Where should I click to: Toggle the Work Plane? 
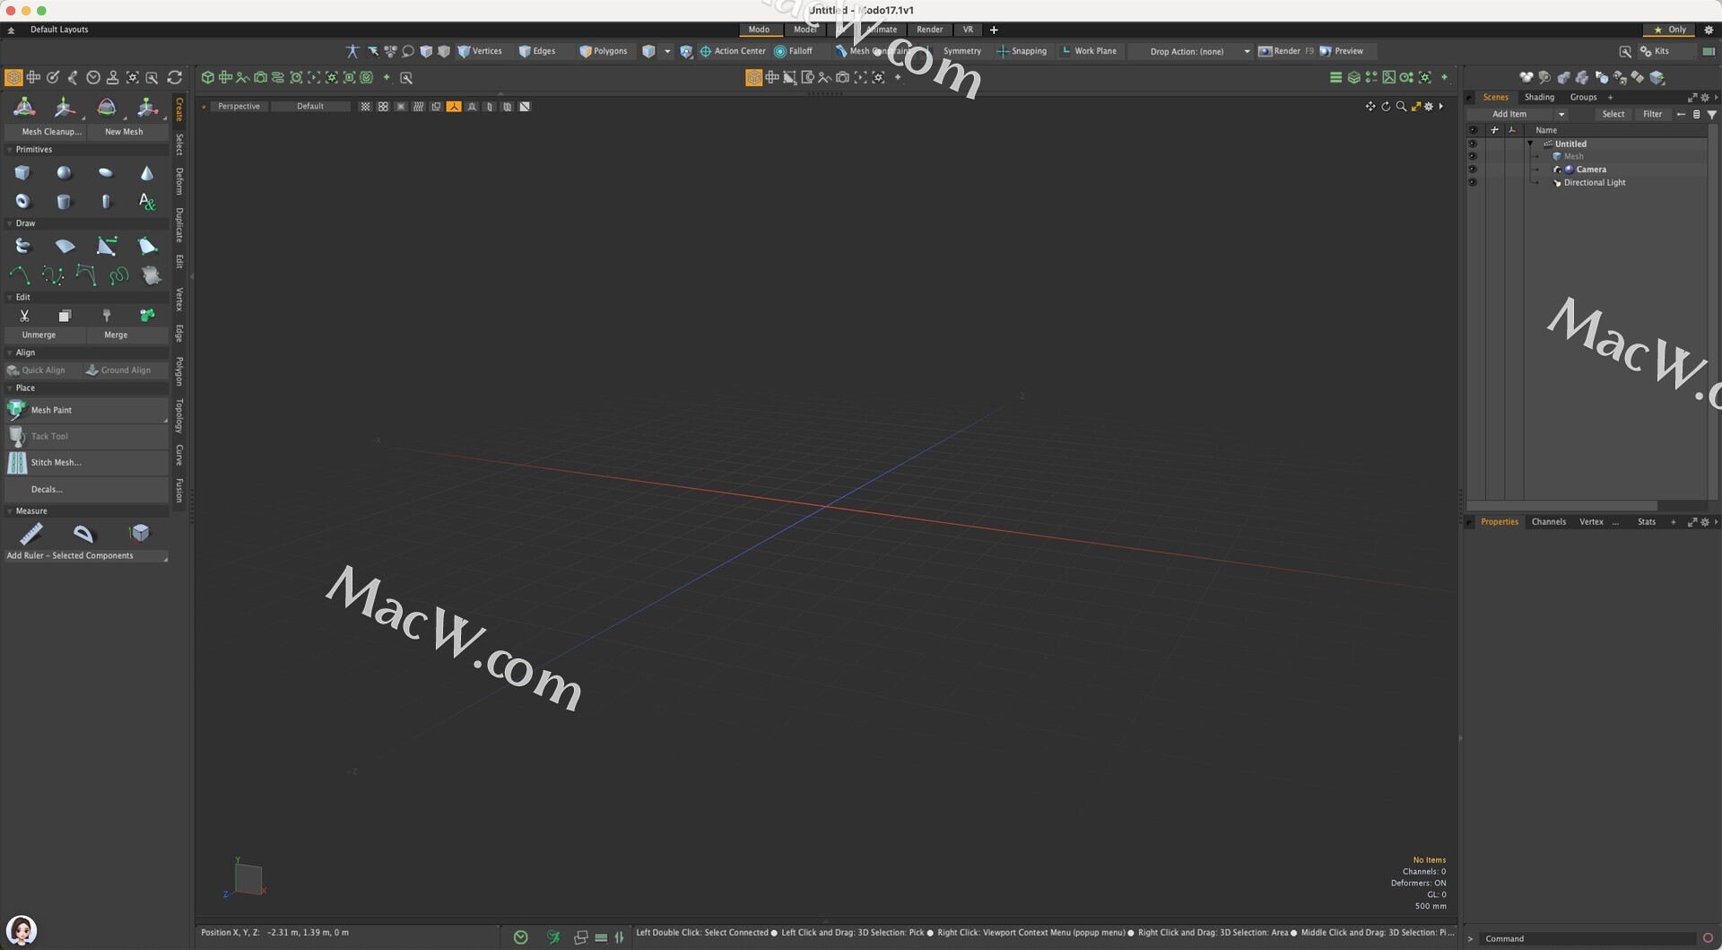(x=1089, y=51)
